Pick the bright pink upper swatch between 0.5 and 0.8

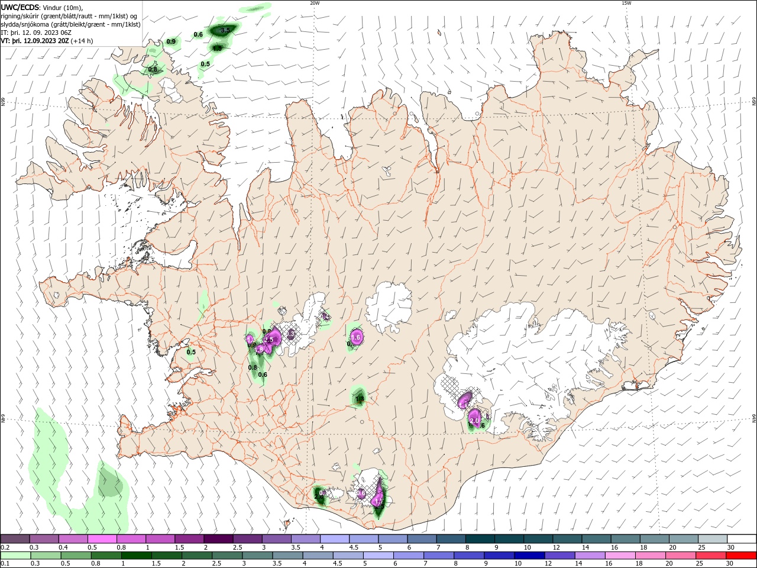[x=102, y=539]
